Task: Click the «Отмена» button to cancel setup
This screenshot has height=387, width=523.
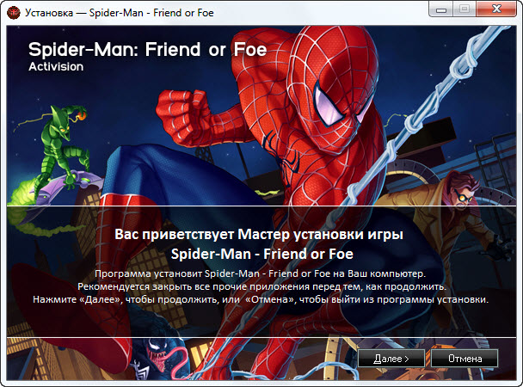Action: pyautogui.click(x=464, y=356)
